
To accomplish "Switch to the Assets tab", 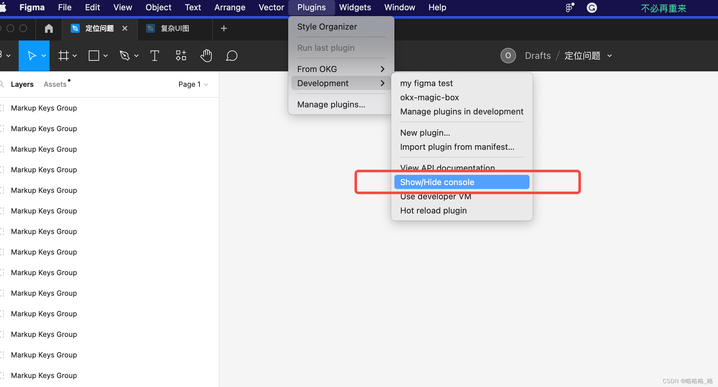I will point(55,84).
